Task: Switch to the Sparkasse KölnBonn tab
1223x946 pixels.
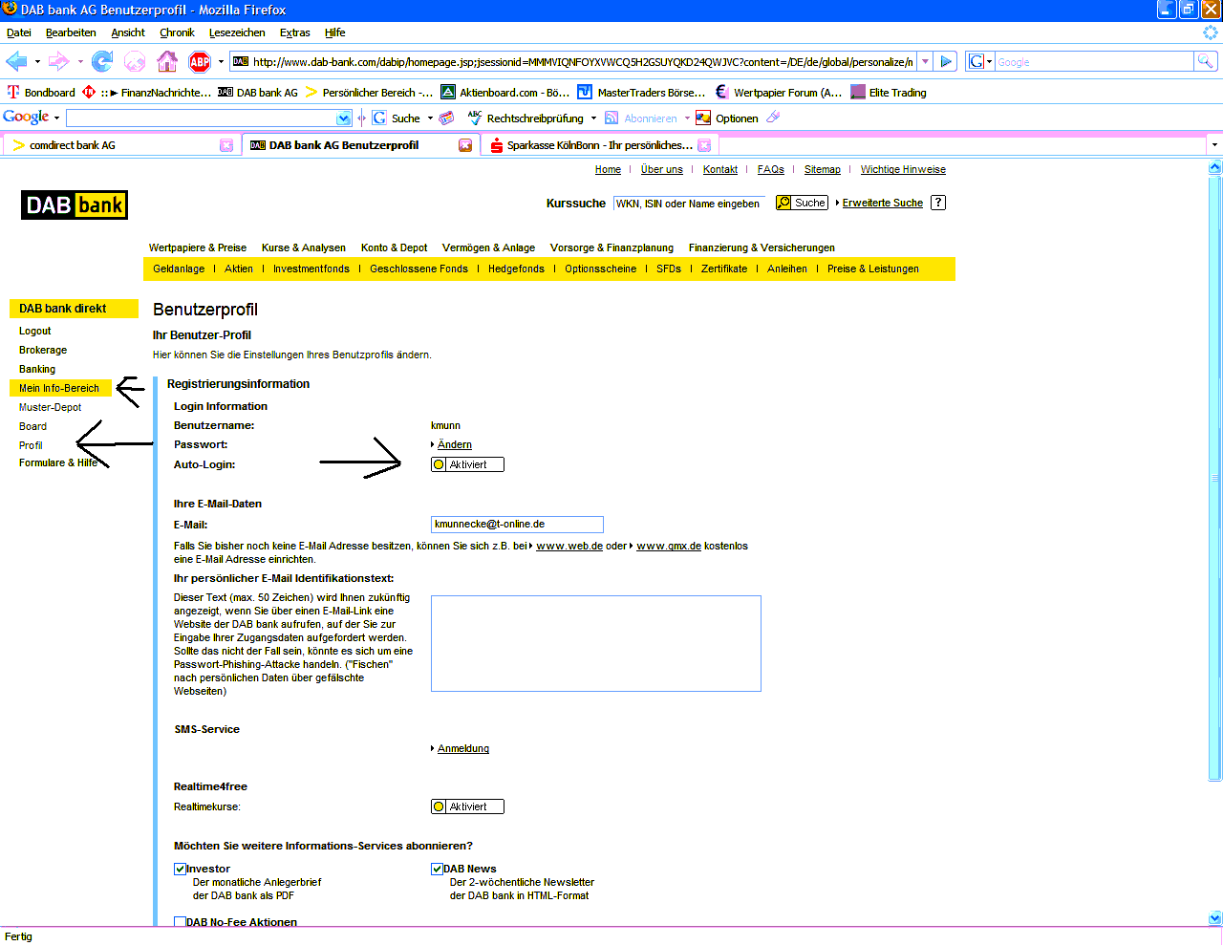Action: pyautogui.click(x=600, y=145)
